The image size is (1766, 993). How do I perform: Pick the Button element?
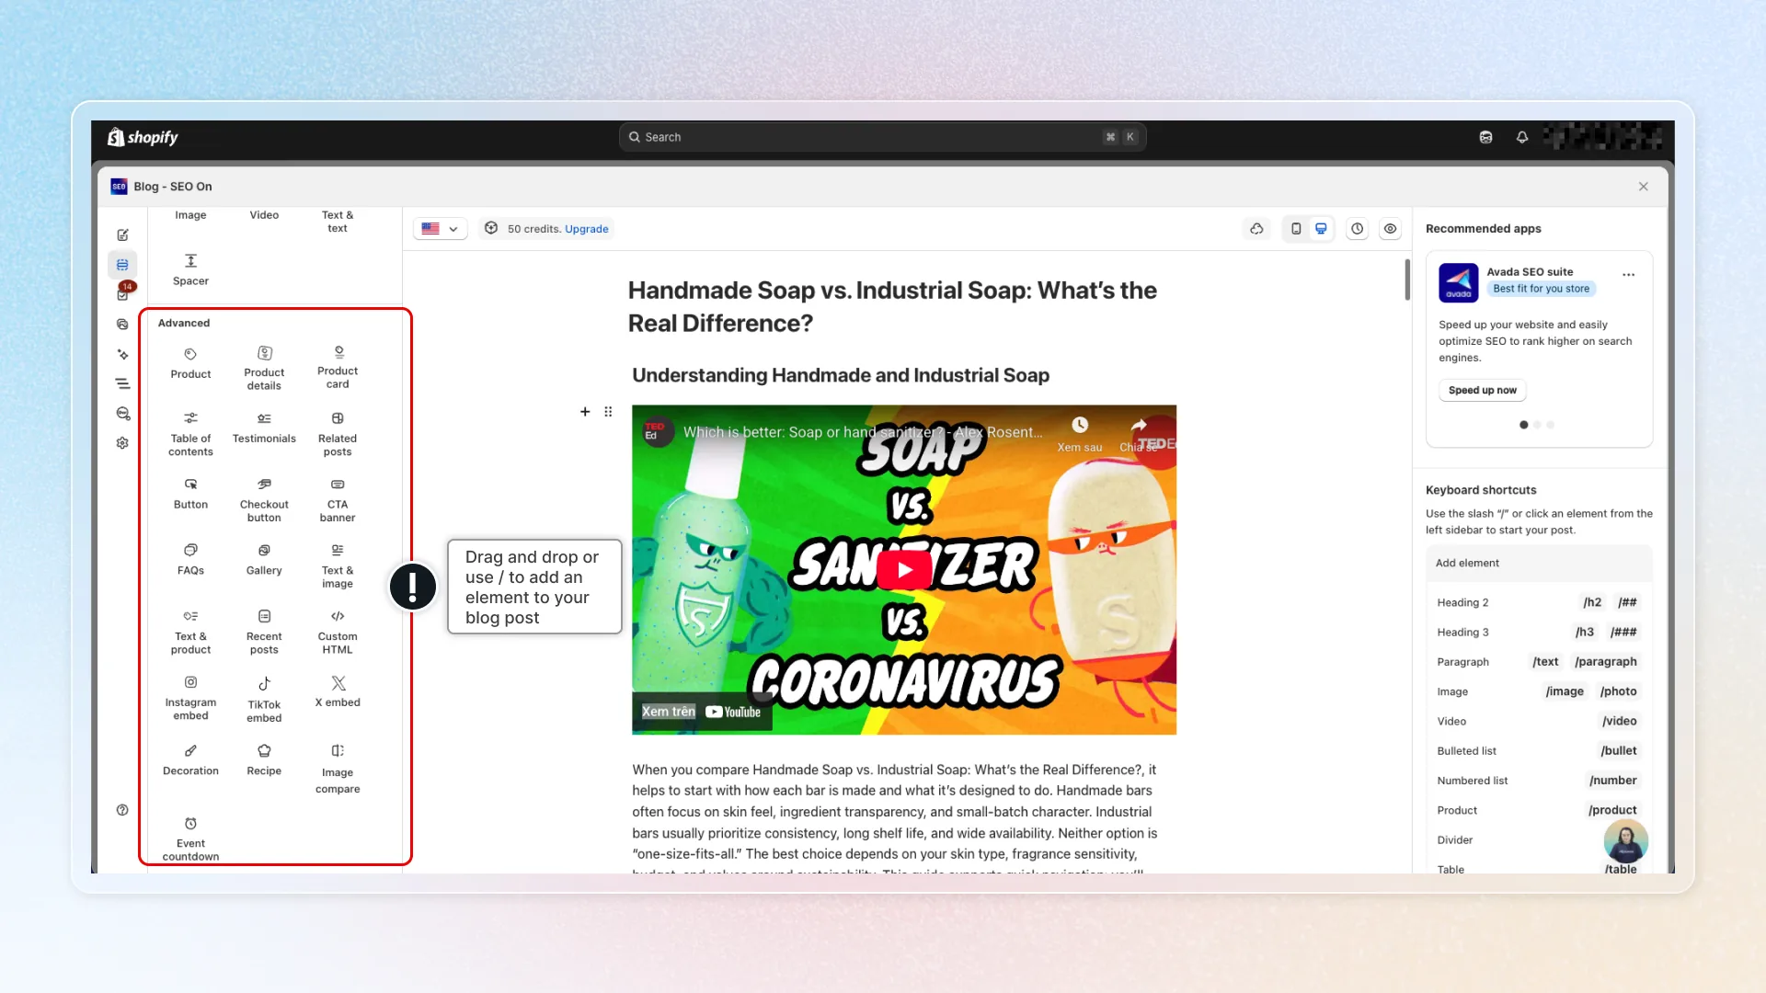click(190, 494)
